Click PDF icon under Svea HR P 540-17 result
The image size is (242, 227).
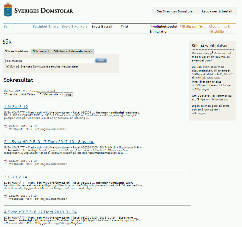coord(5,161)
